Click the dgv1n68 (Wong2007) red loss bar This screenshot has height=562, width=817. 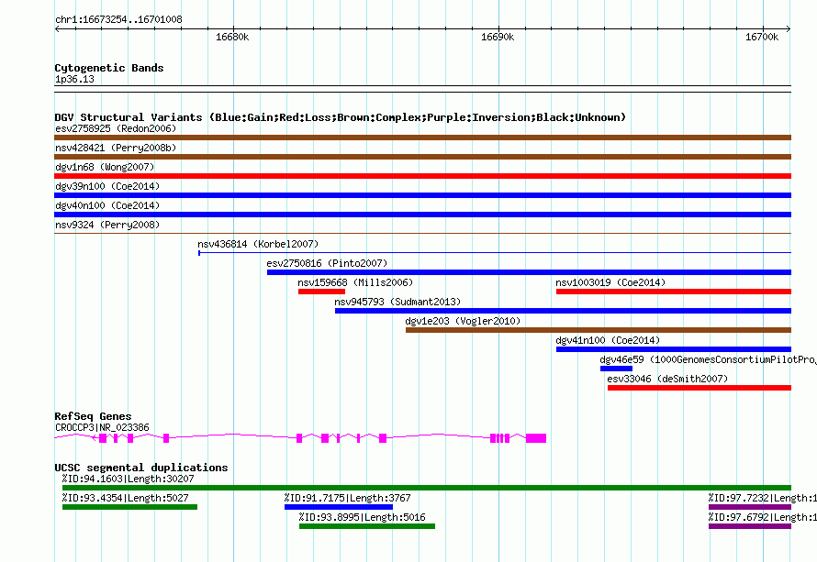[422, 176]
